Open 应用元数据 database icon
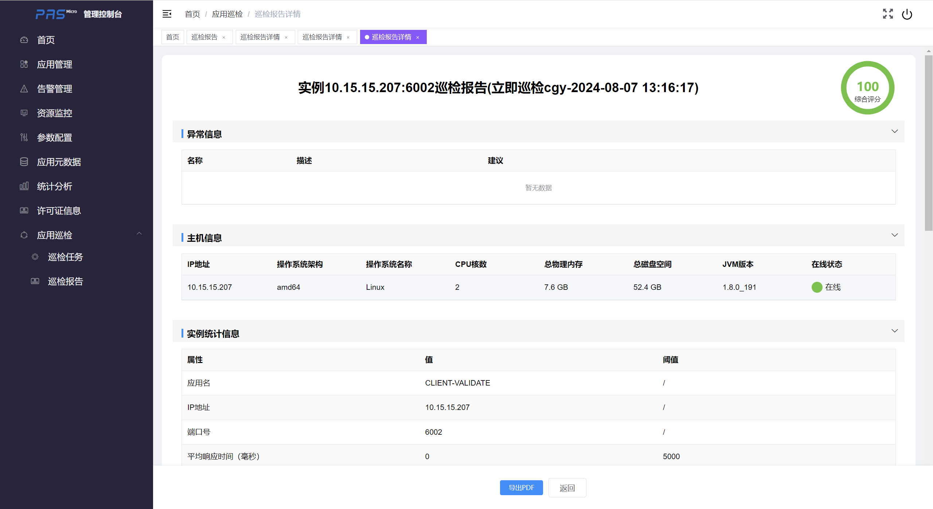Viewport: 933px width, 509px height. point(24,162)
